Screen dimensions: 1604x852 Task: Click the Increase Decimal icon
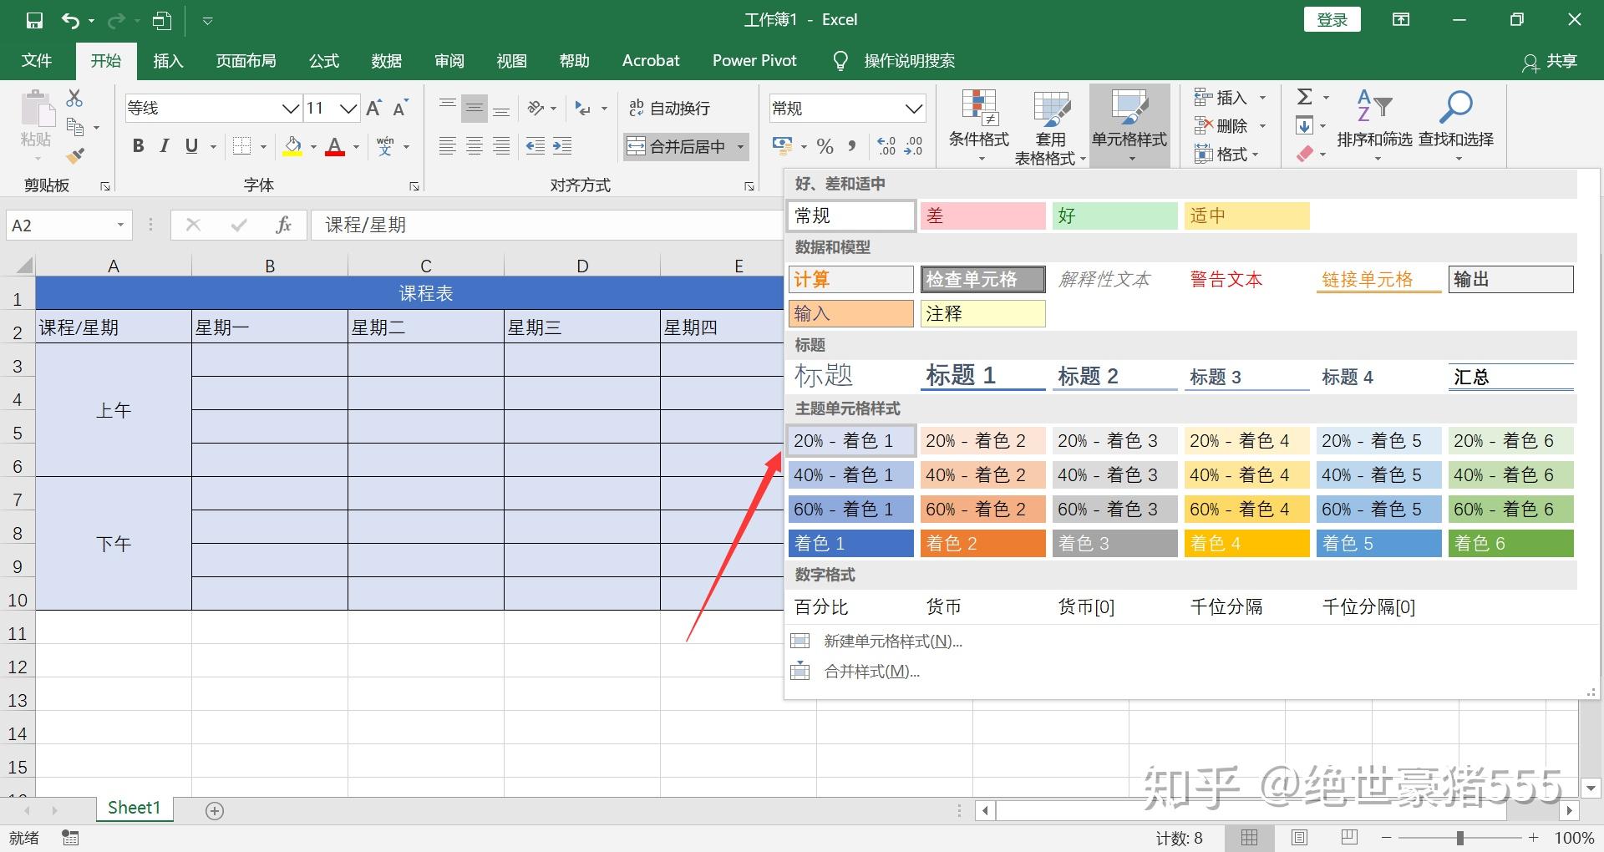[x=886, y=146]
